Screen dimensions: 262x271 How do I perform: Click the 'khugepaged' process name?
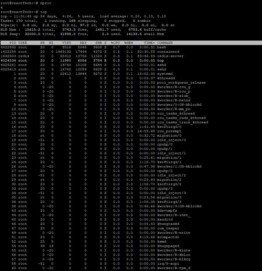pyautogui.click(x=168, y=246)
